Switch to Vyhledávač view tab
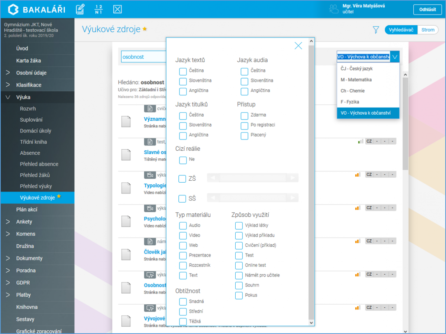 pos(401,30)
